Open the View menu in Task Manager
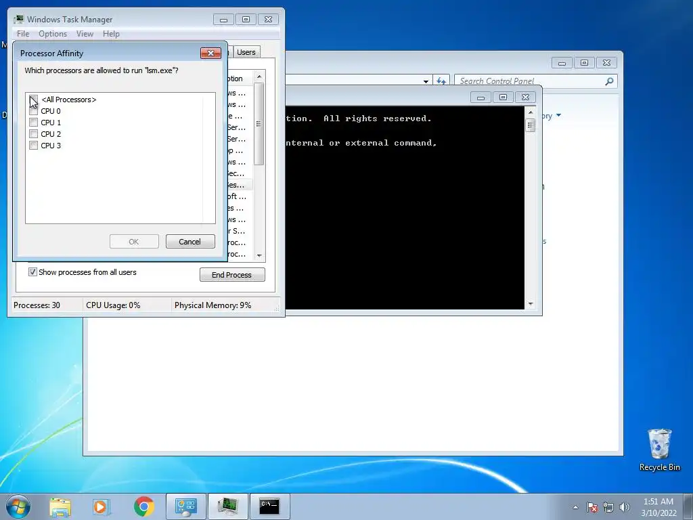The height and width of the screenshot is (520, 693). (x=85, y=34)
